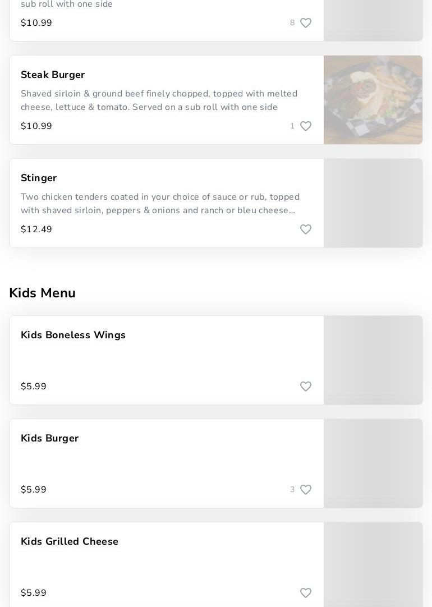
Task: Tap the heart on Kids Burger
Action: coord(306,490)
